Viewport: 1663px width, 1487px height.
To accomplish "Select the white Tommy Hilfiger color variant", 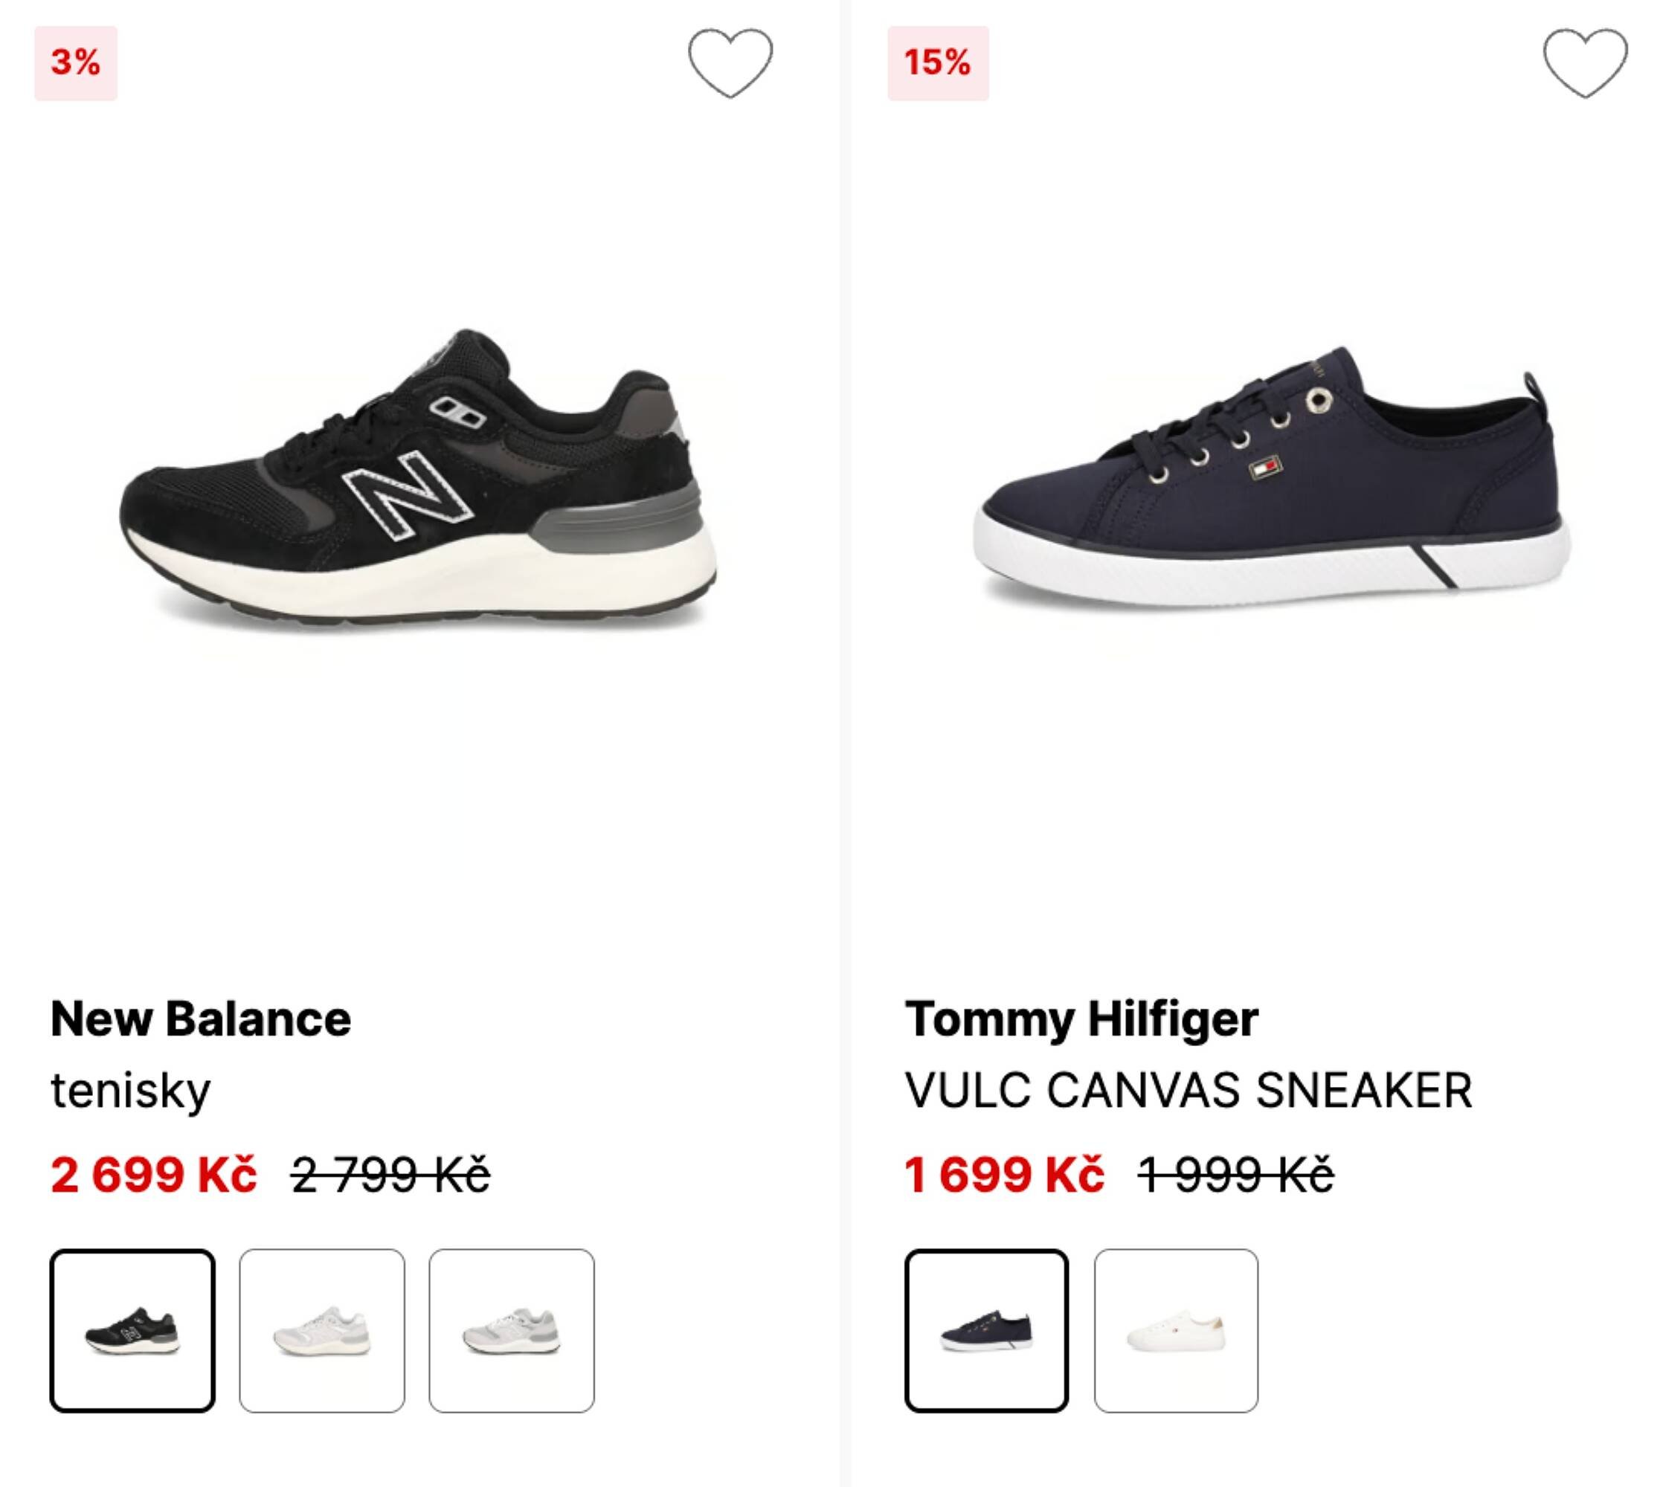I will point(1176,1331).
